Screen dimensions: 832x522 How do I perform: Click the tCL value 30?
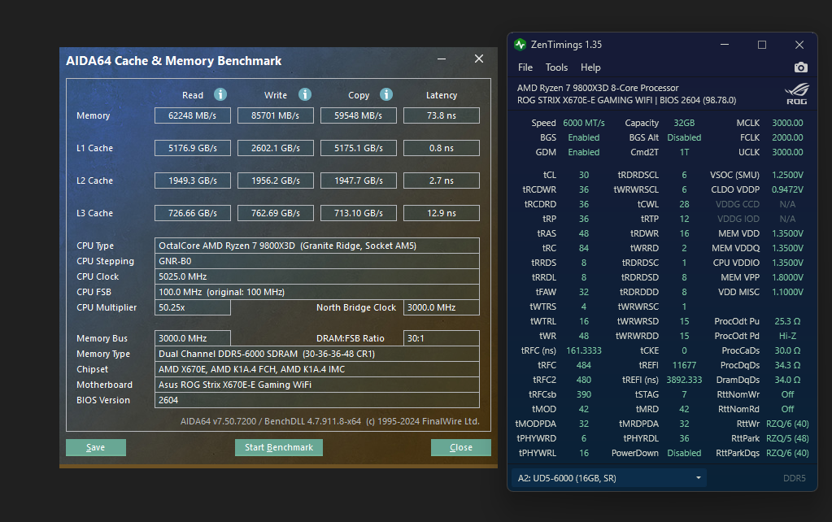(x=584, y=175)
